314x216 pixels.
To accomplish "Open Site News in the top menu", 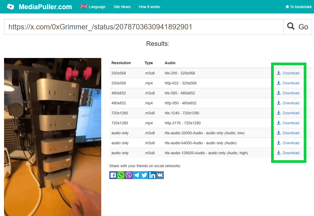I will point(122,7).
